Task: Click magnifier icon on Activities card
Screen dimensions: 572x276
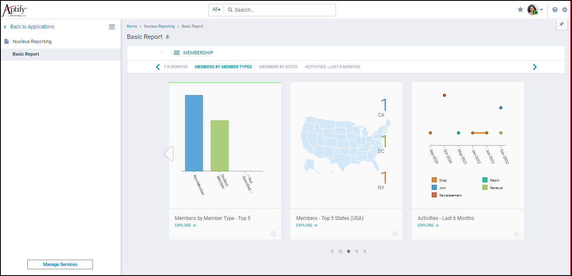Action: click(516, 234)
